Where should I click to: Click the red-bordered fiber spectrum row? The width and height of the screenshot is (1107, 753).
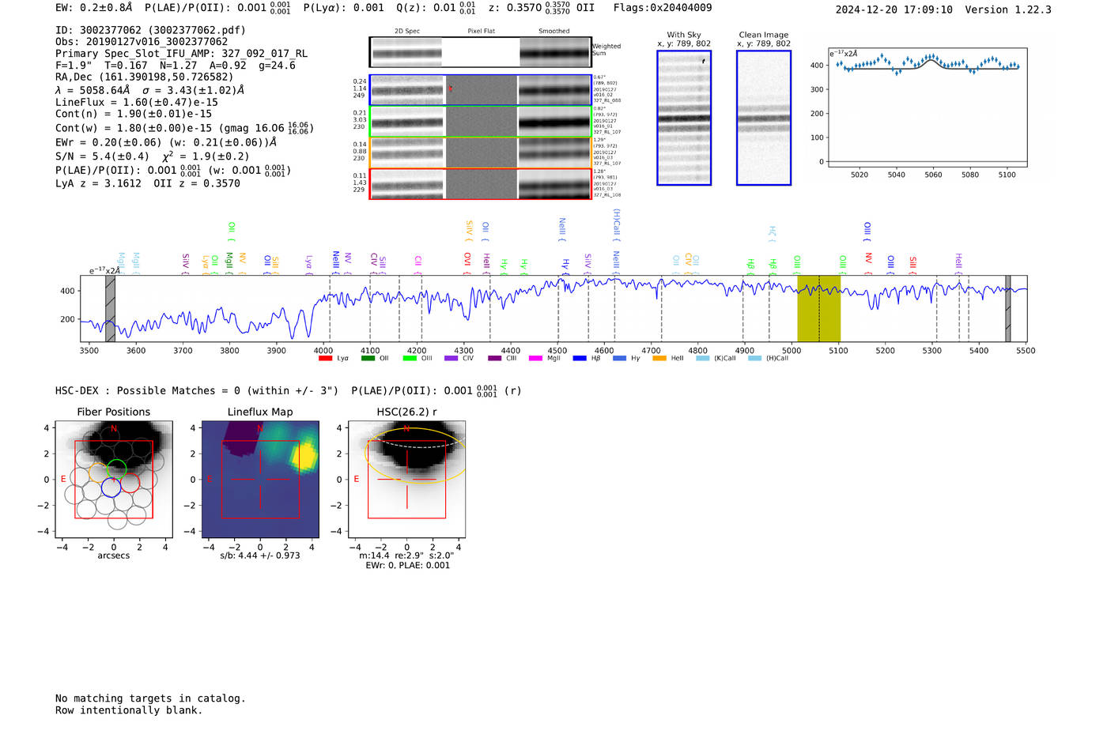click(x=480, y=183)
